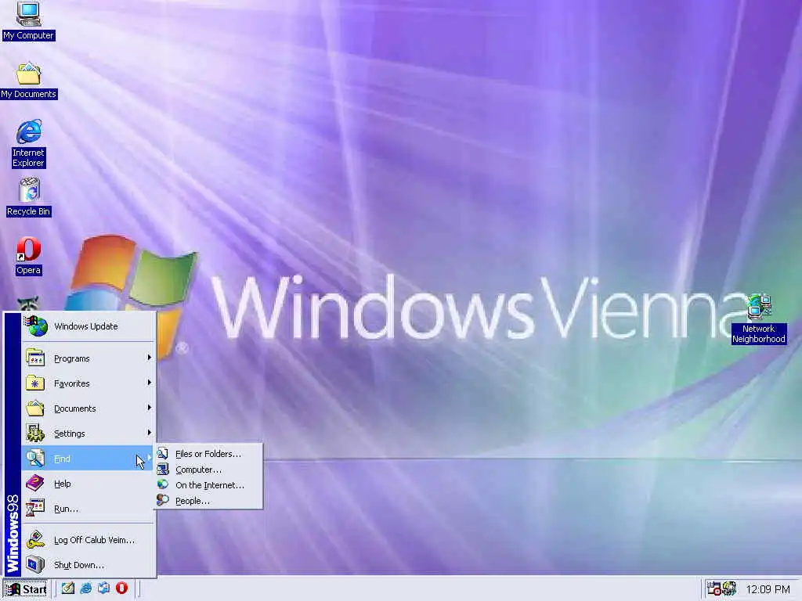The width and height of the screenshot is (802, 601).
Task: Click the Show Desktop quick launch icon
Action: (x=67, y=588)
